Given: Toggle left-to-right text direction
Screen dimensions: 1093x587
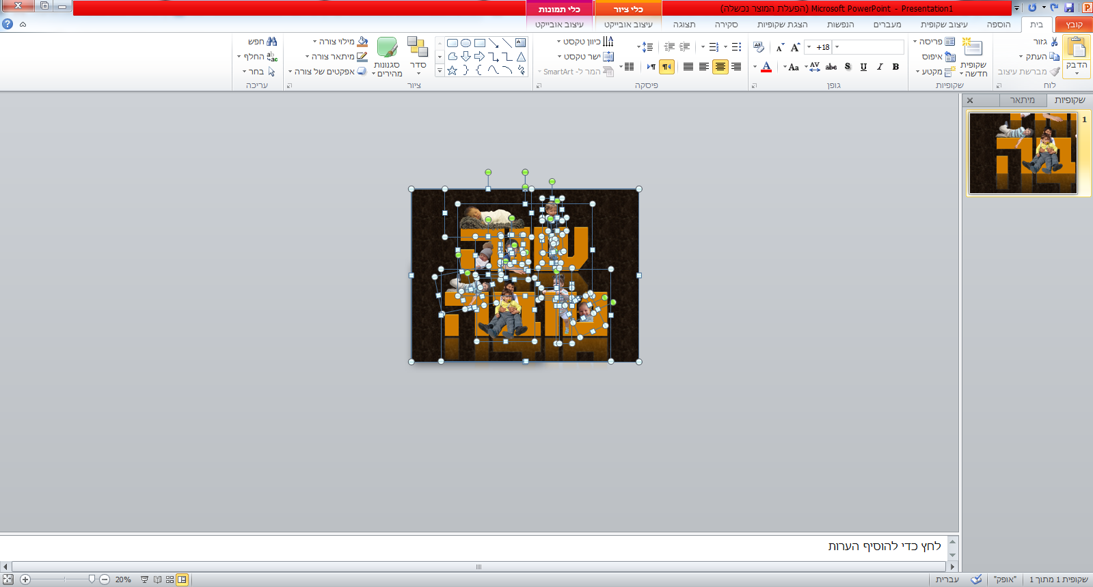Looking at the screenshot, I should click(x=651, y=67).
